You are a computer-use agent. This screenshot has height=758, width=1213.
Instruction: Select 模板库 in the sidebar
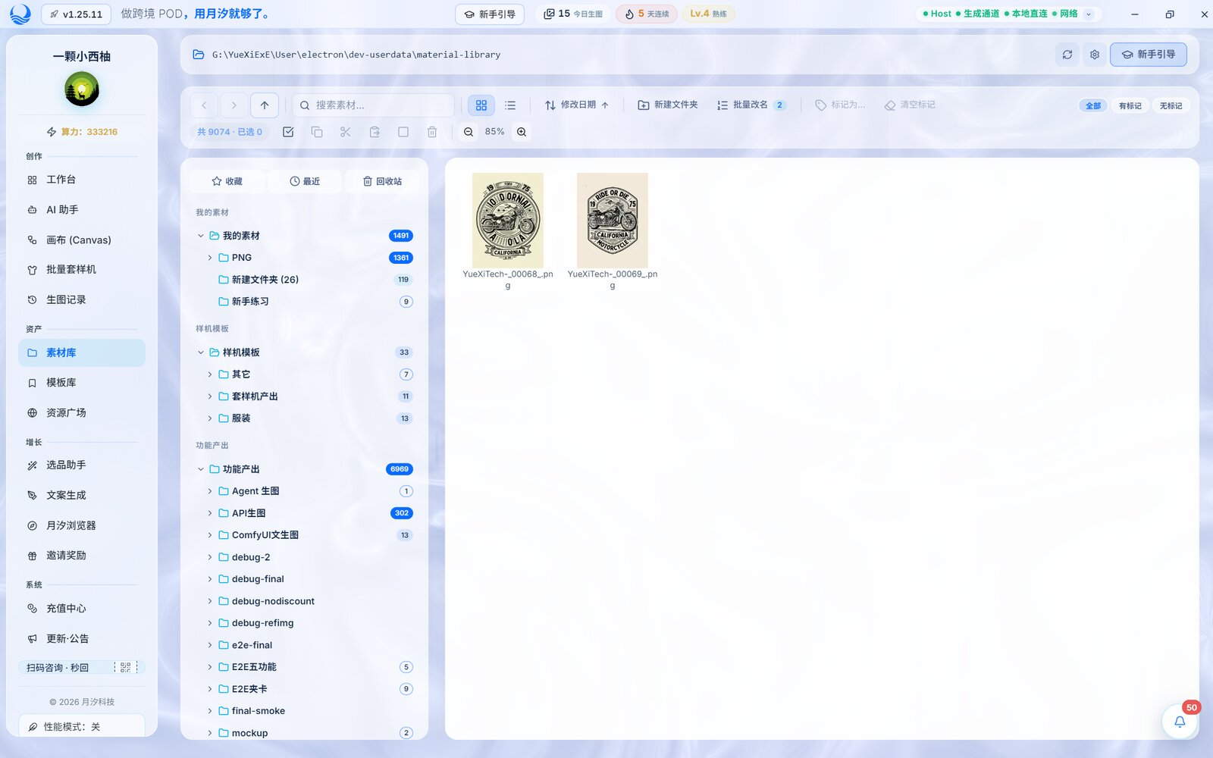(x=82, y=383)
